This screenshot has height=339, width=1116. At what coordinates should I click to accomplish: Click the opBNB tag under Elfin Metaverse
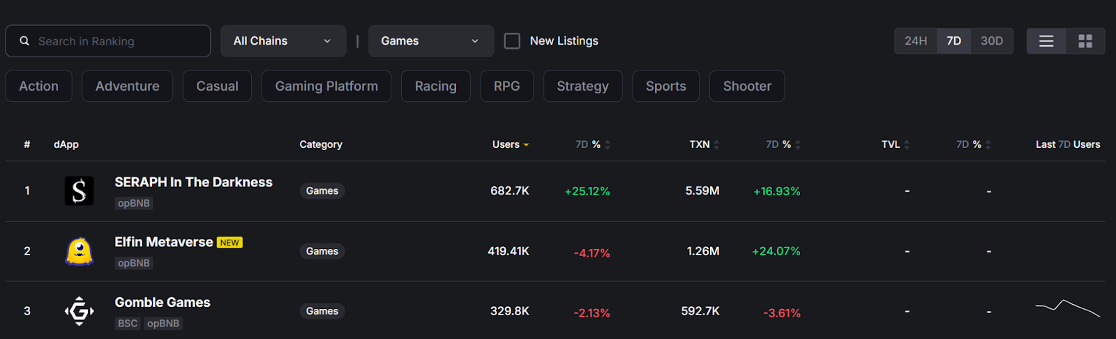pyautogui.click(x=133, y=263)
